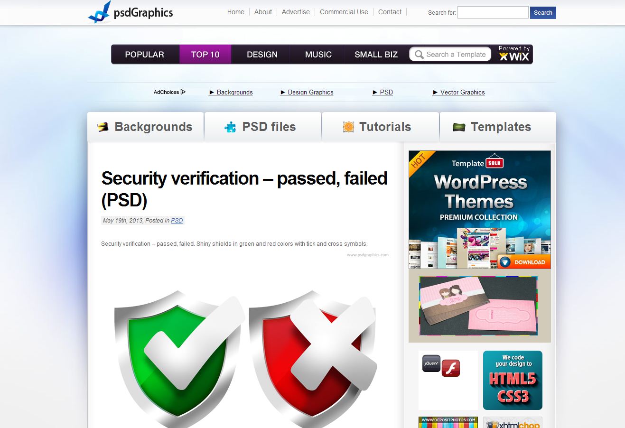
Task: Click the red Flash icon
Action: pyautogui.click(x=450, y=368)
